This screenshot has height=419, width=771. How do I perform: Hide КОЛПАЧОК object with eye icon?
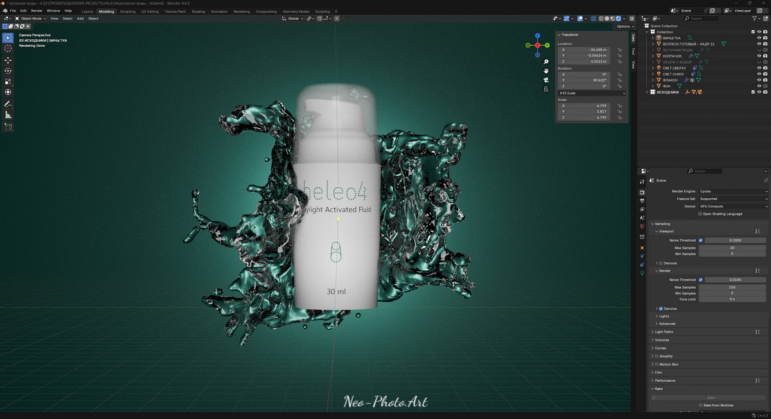coord(759,56)
